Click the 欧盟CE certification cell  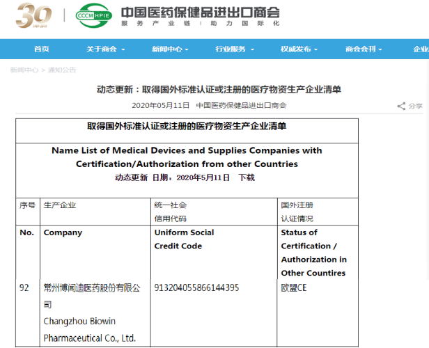tap(293, 287)
